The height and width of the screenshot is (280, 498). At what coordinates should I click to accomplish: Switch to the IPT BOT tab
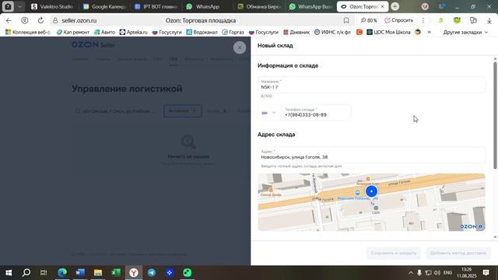(156, 6)
